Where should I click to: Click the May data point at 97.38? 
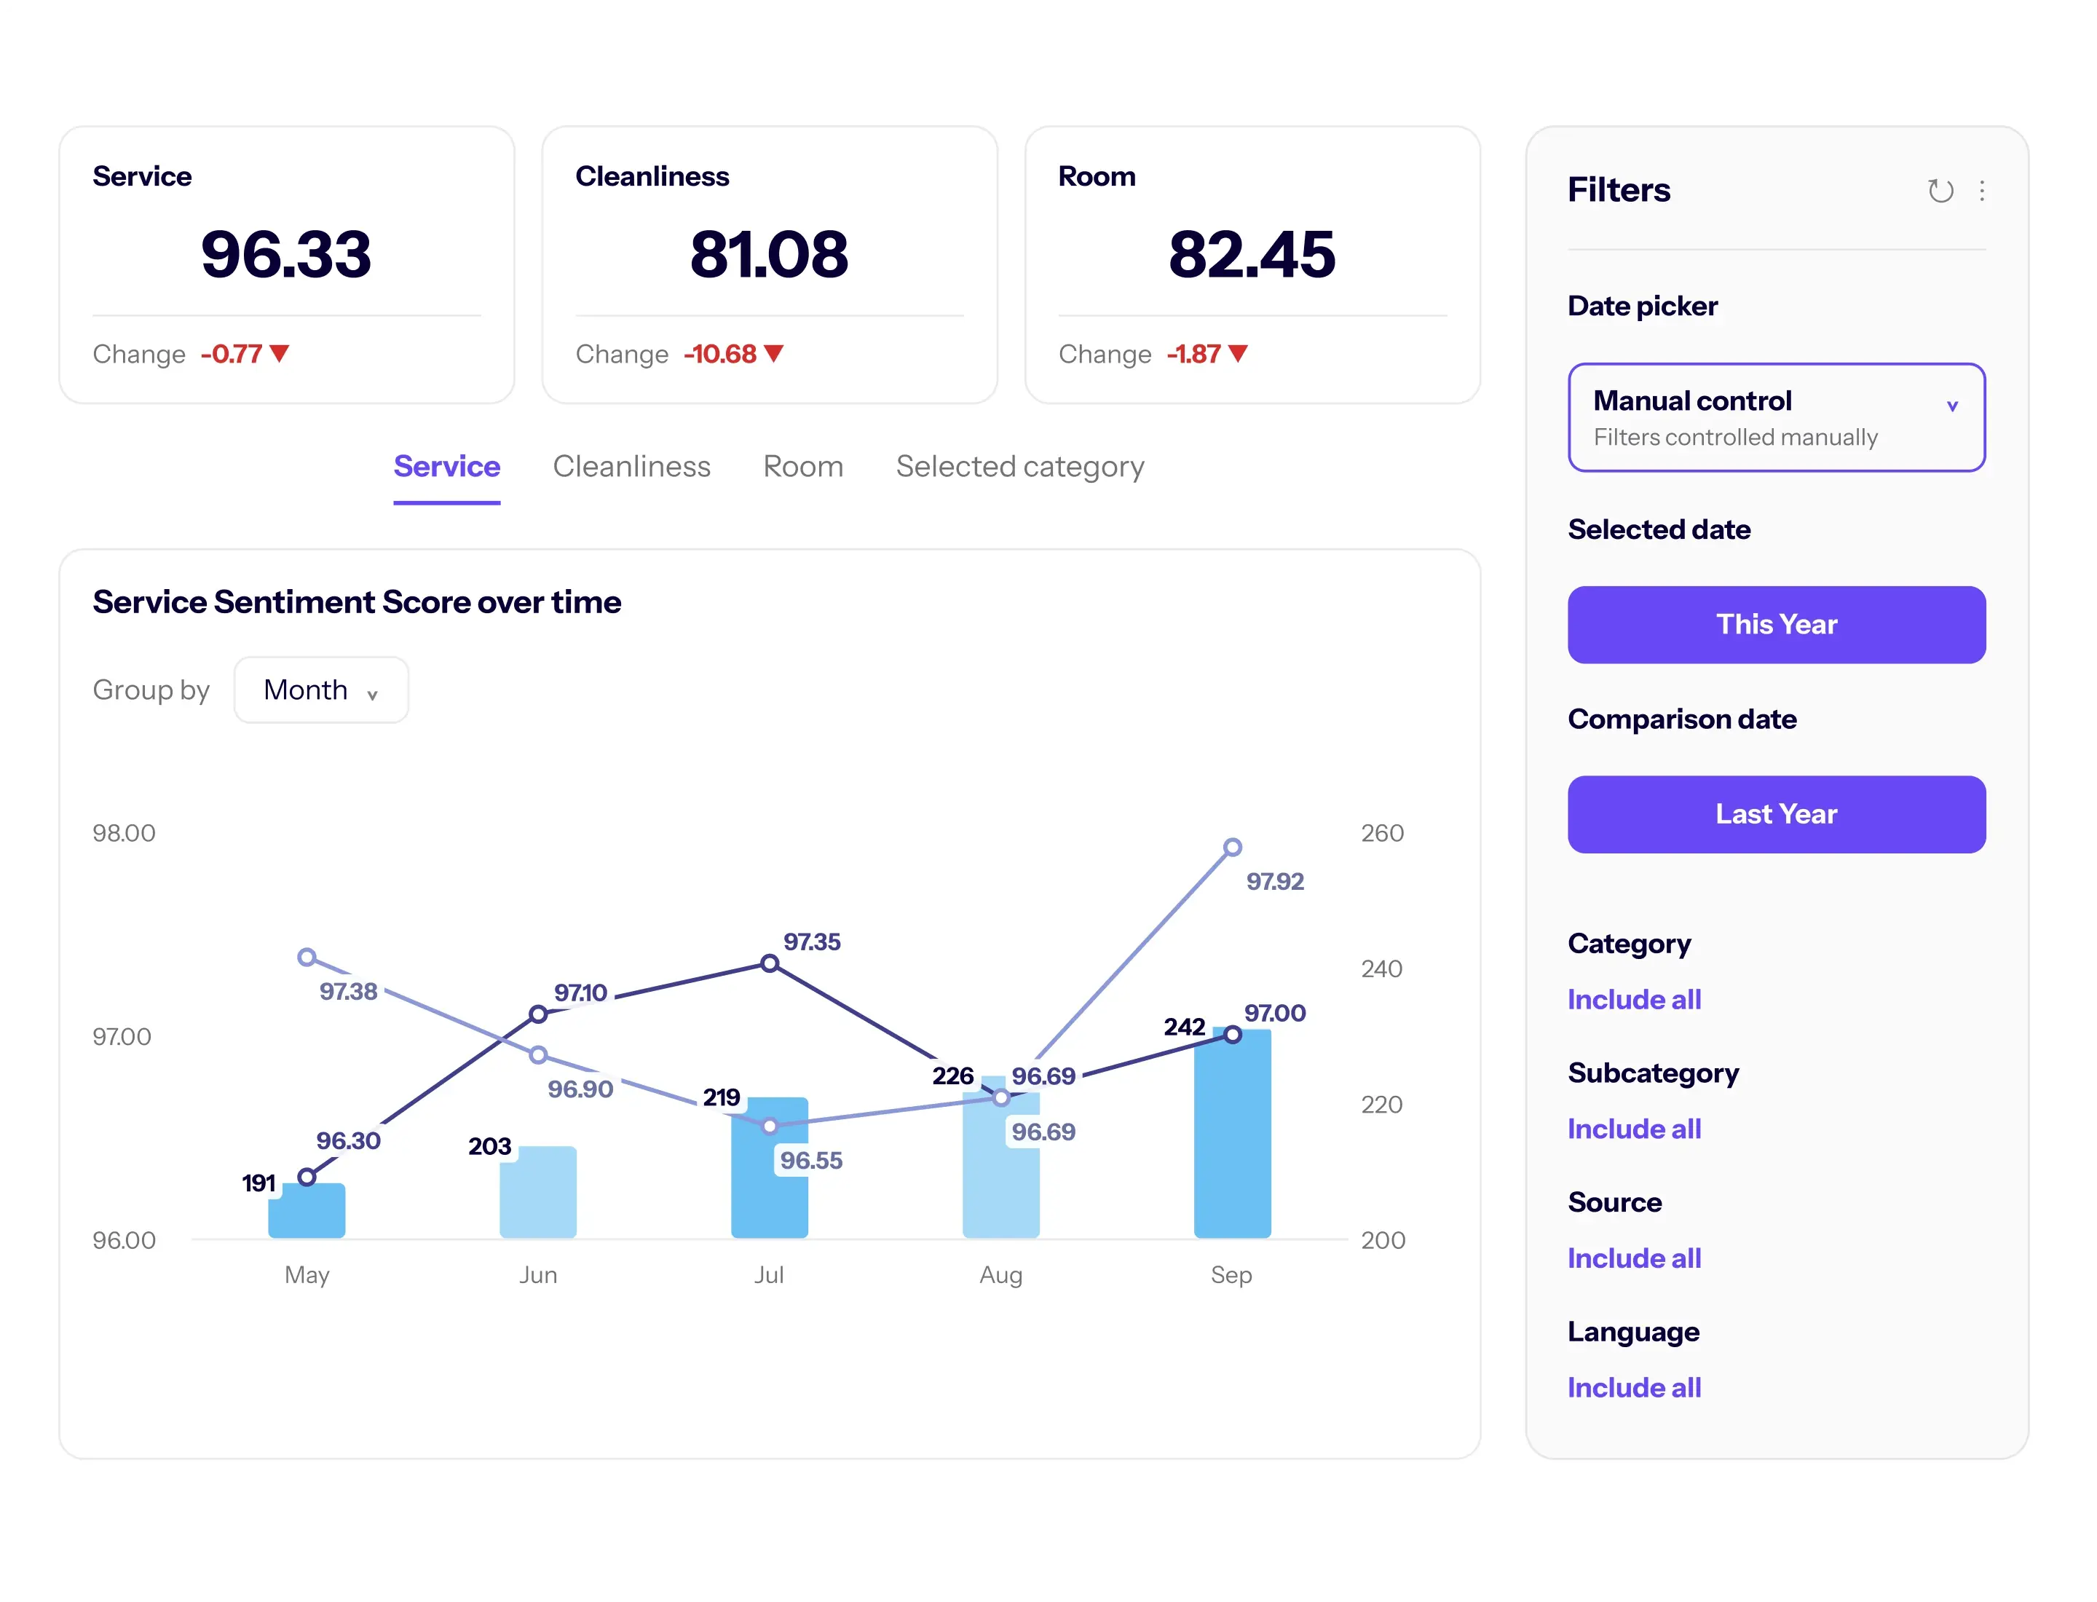pyautogui.click(x=306, y=956)
